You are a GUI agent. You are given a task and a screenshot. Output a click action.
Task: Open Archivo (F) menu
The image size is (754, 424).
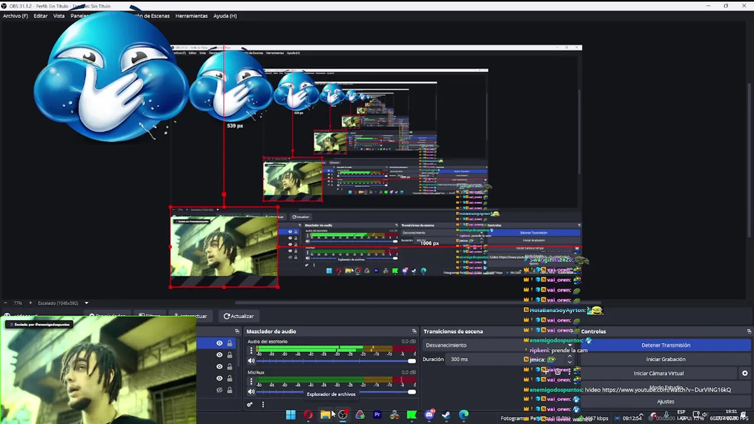pos(15,16)
